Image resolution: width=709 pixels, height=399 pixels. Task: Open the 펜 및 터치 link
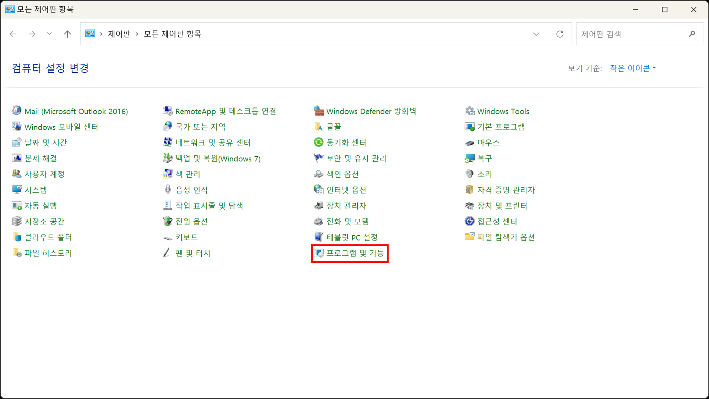pyautogui.click(x=193, y=253)
